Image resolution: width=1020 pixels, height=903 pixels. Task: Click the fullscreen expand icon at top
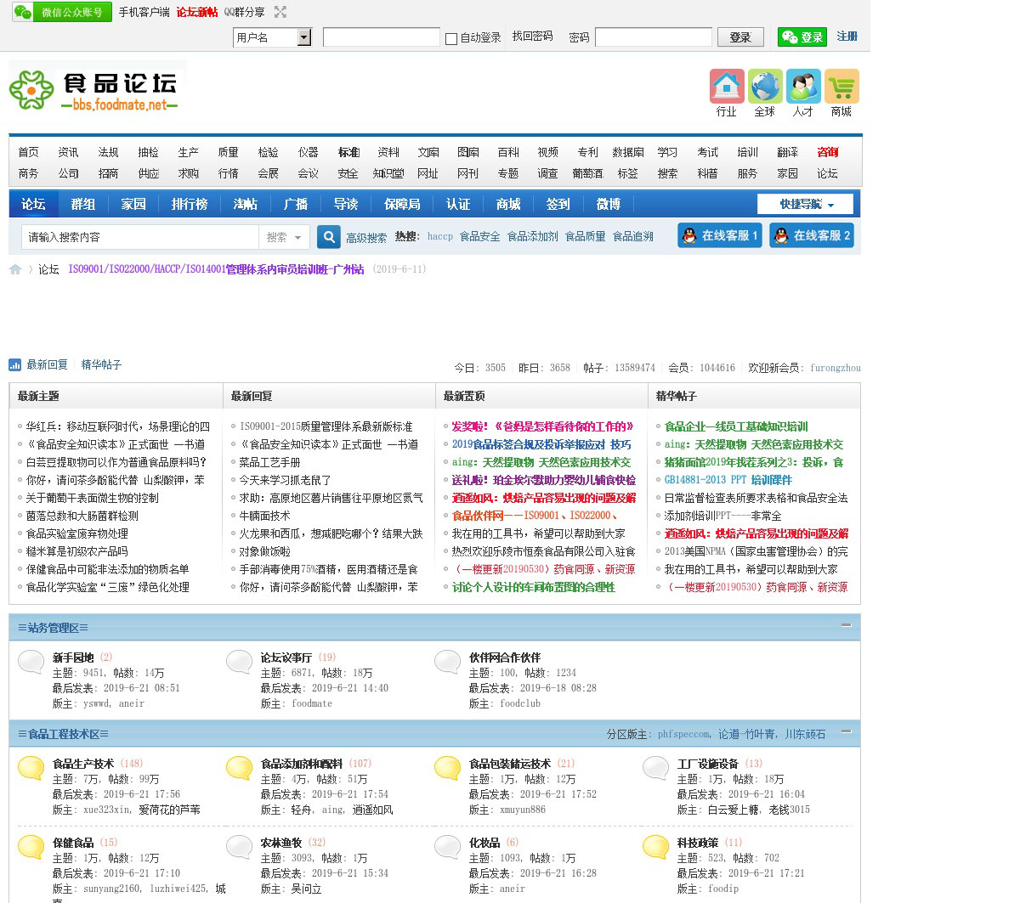[x=280, y=12]
